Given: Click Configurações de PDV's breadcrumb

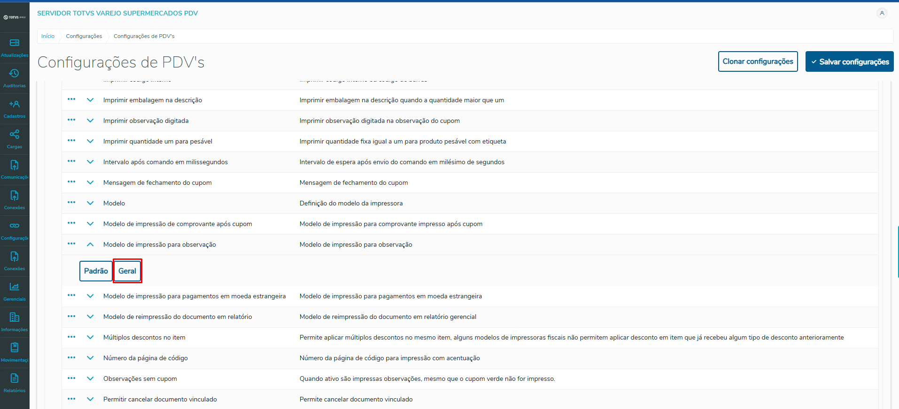Looking at the screenshot, I should click(x=144, y=36).
